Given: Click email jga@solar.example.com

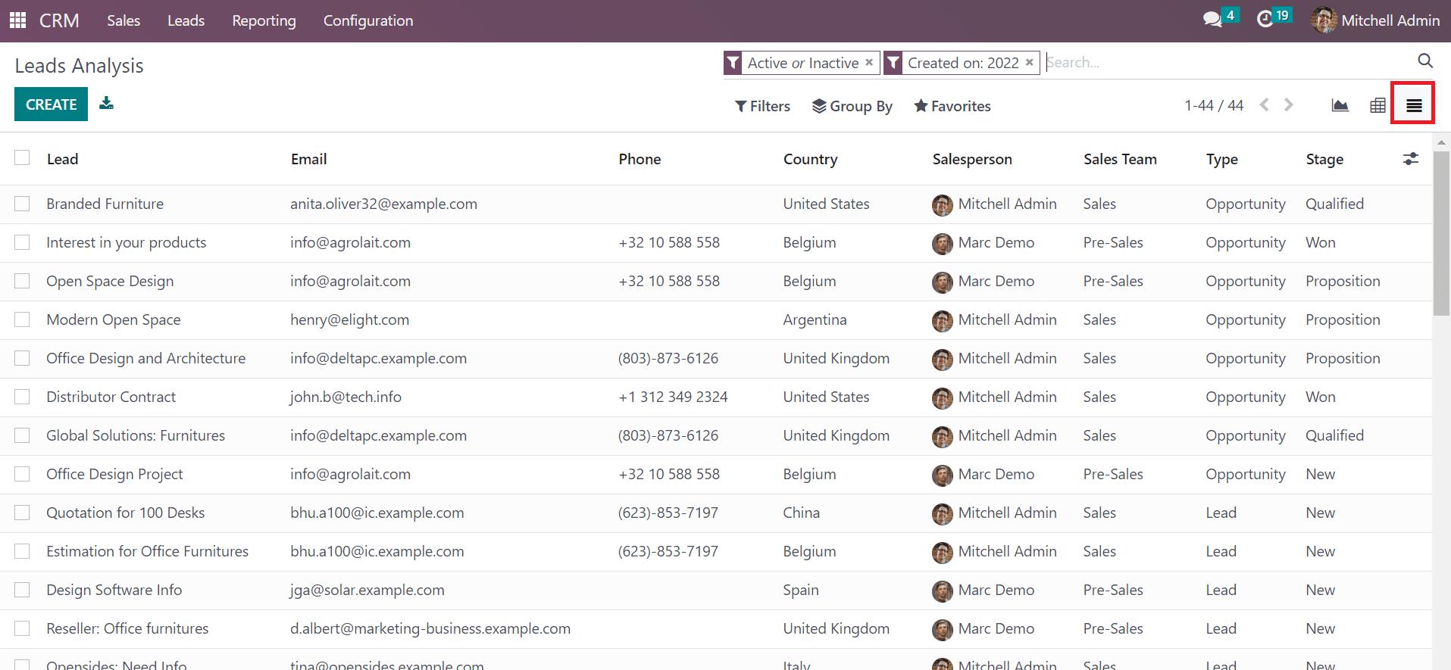Looking at the screenshot, I should [x=367, y=590].
